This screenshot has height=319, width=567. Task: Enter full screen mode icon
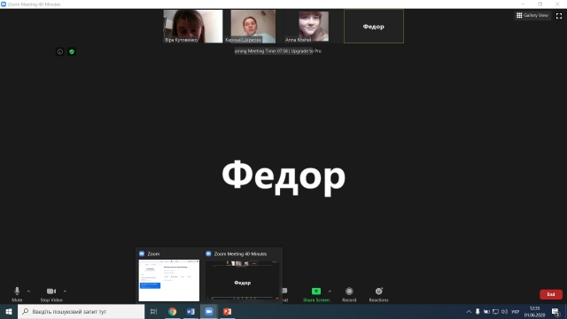coord(559,16)
